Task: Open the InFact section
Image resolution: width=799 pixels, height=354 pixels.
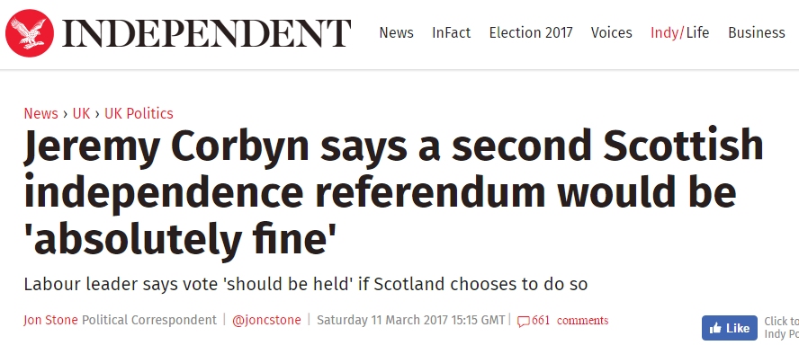Action: 452,32
